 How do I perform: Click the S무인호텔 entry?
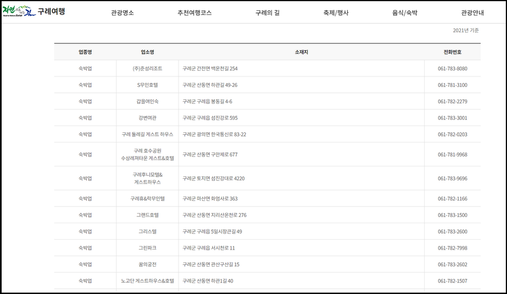[148, 85]
